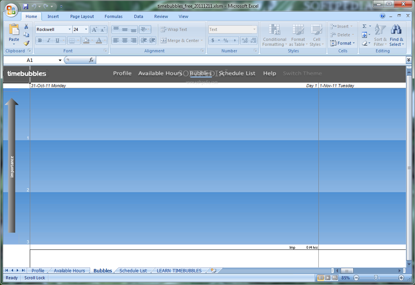Click the Borders icon

(72, 40)
